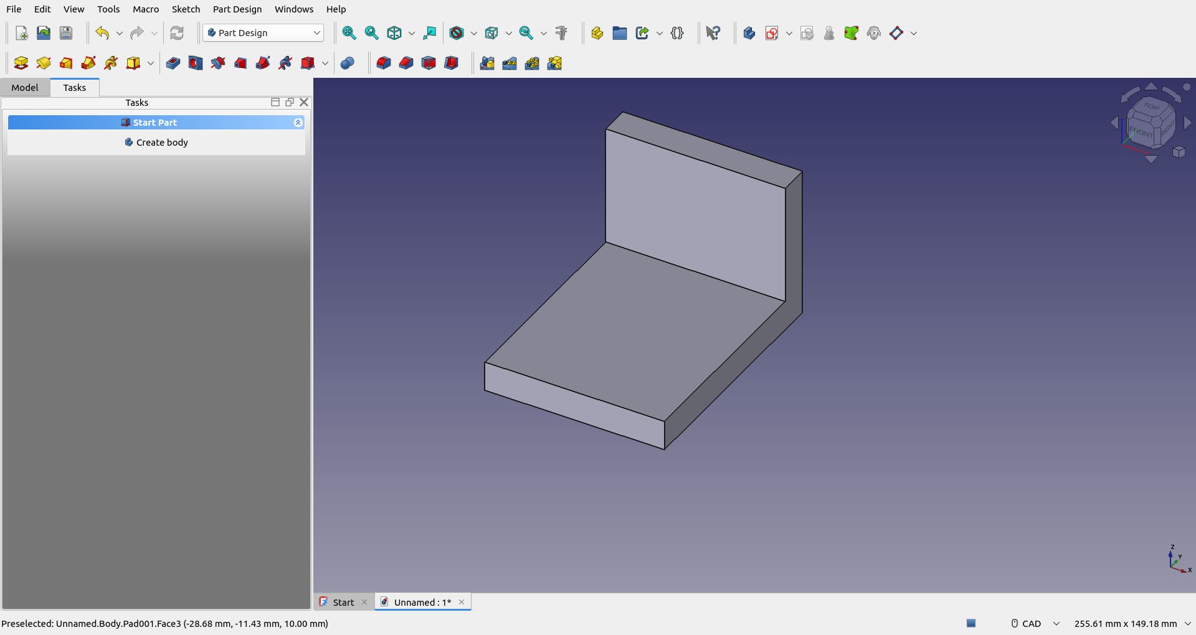Create a new document icon
This screenshot has width=1196, height=635.
(21, 33)
